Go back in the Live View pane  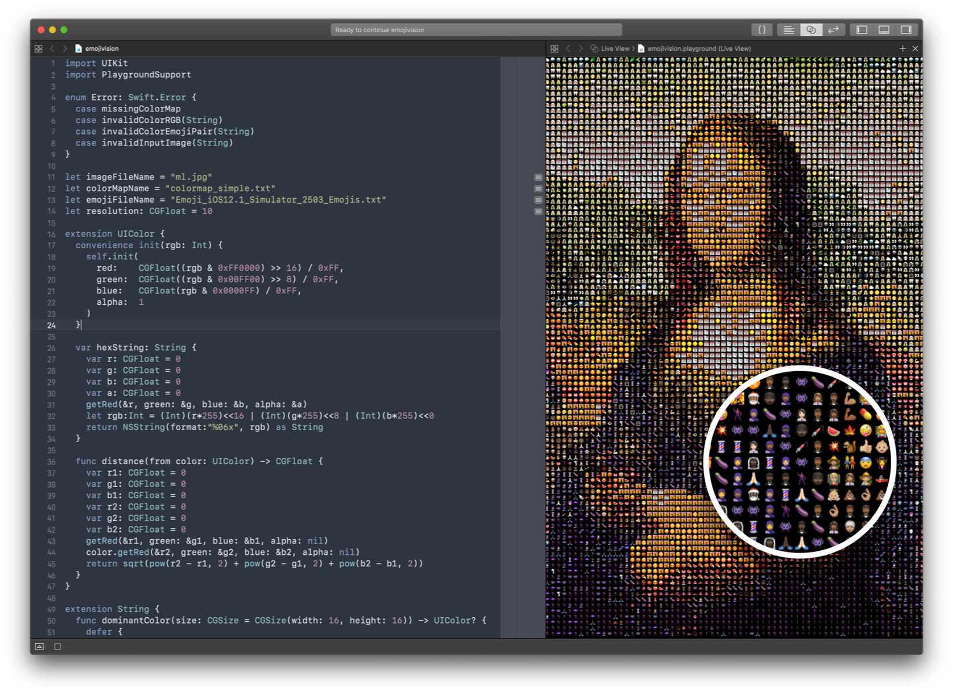click(568, 48)
